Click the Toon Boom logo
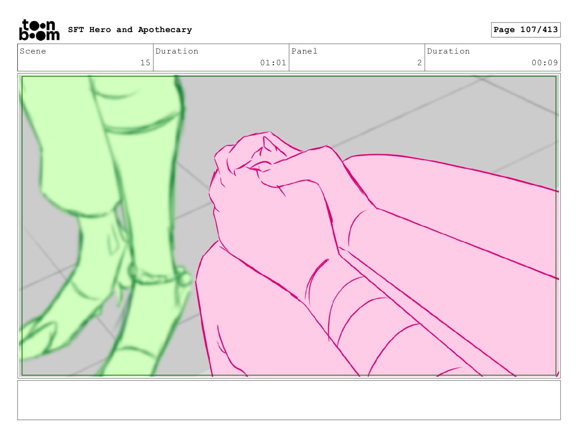 point(39,30)
